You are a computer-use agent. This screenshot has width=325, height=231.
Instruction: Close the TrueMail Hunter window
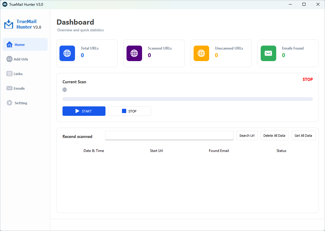tap(318, 4)
